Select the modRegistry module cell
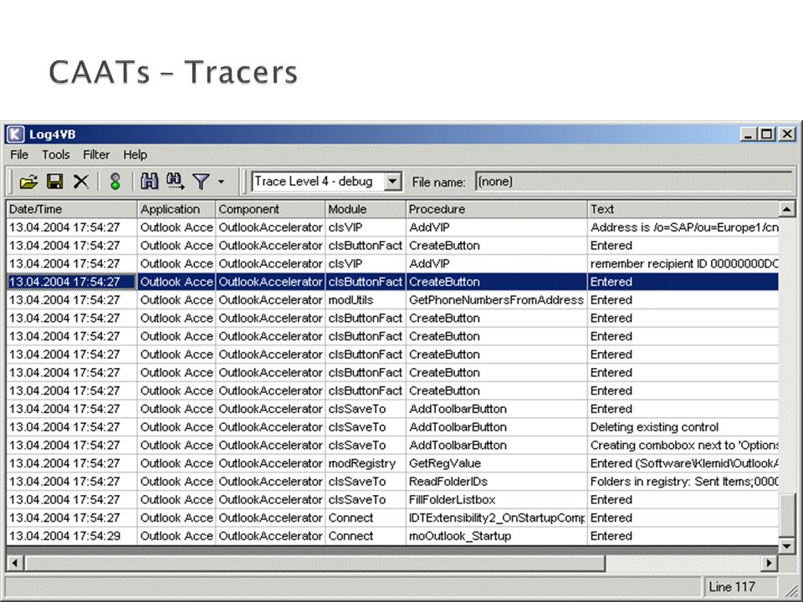The height and width of the screenshot is (602, 803). (x=366, y=463)
